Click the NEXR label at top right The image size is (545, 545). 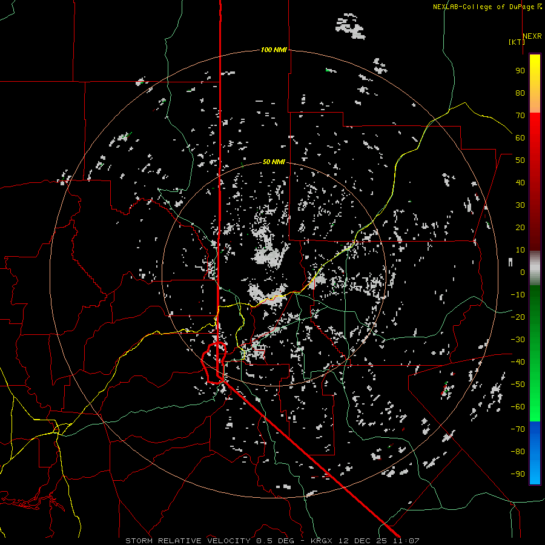point(532,36)
